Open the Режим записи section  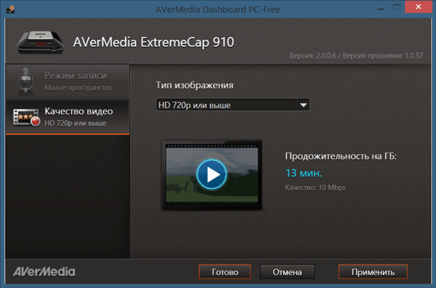67,81
